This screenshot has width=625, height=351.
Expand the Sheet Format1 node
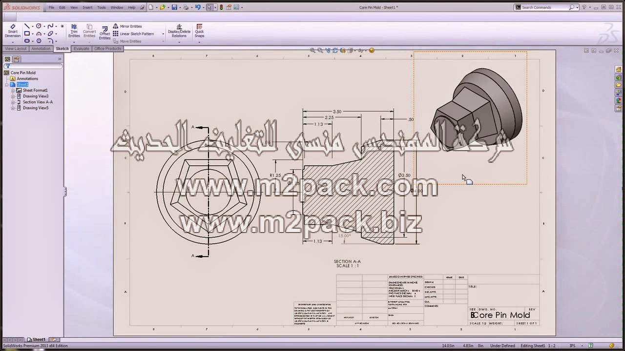click(x=13, y=90)
